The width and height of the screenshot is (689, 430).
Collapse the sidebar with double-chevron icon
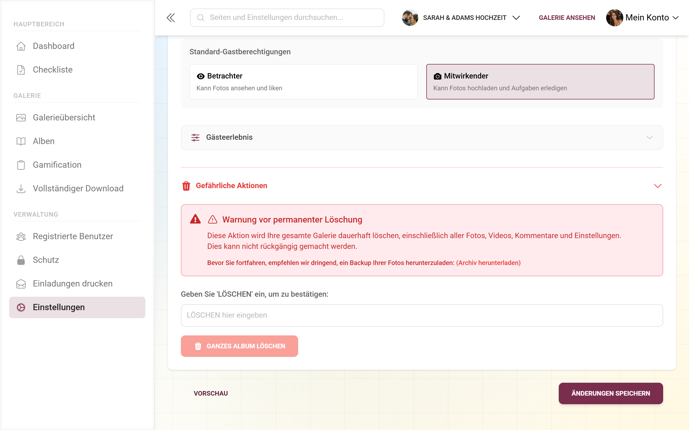(171, 18)
